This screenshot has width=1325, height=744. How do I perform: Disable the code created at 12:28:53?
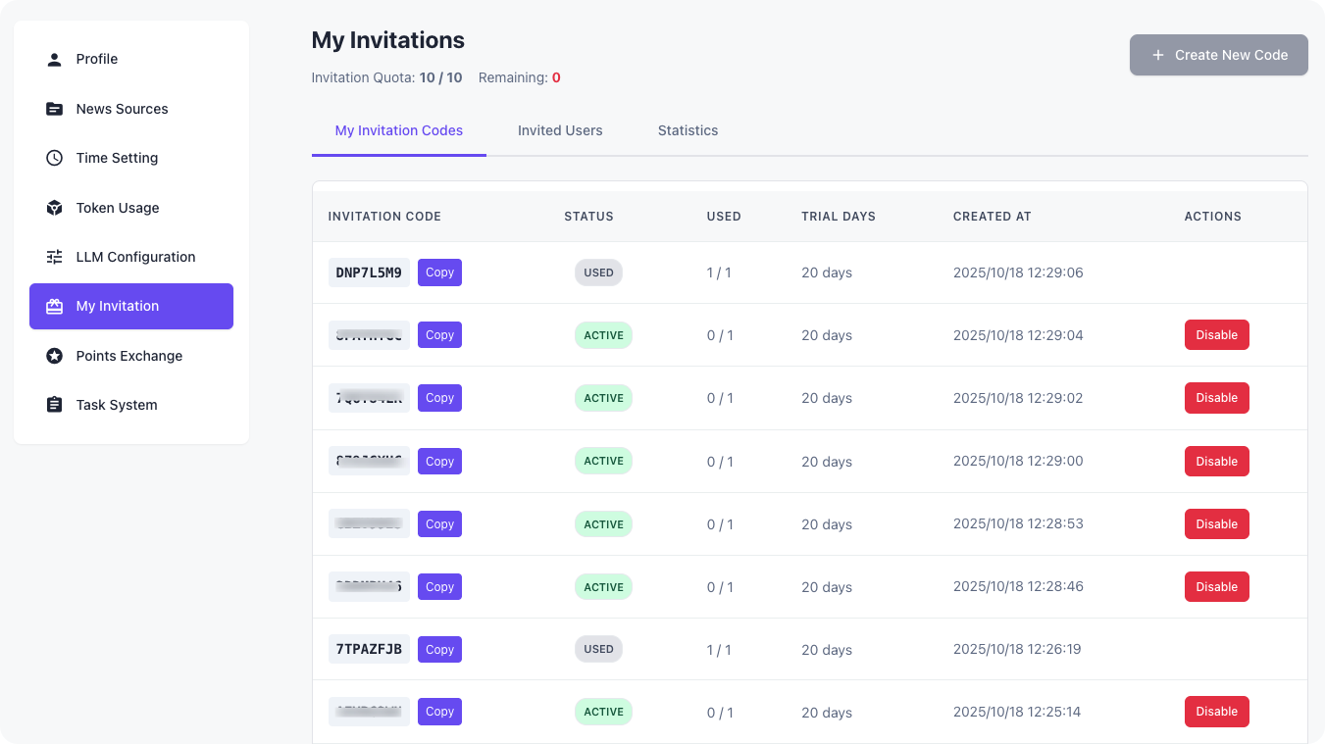pyautogui.click(x=1216, y=524)
